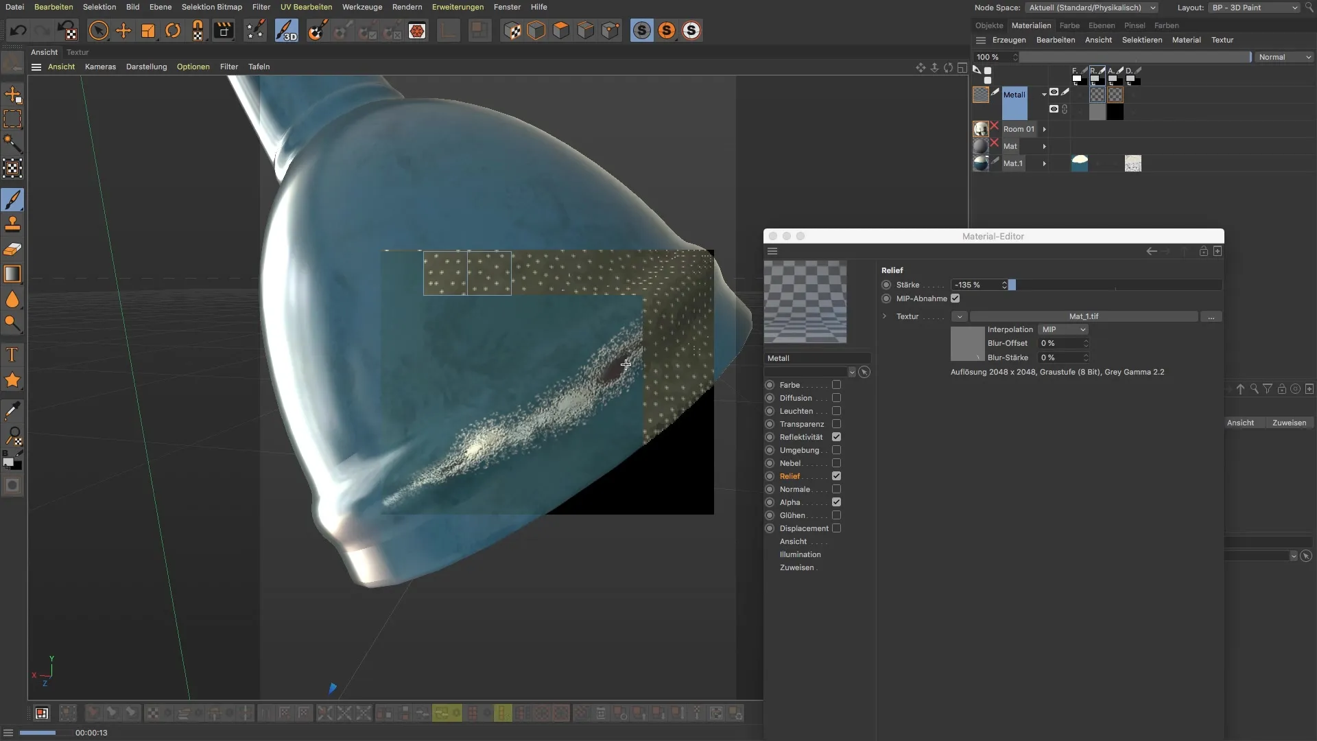Select the Text tool in left palette
Image resolution: width=1317 pixels, height=741 pixels.
tap(12, 355)
